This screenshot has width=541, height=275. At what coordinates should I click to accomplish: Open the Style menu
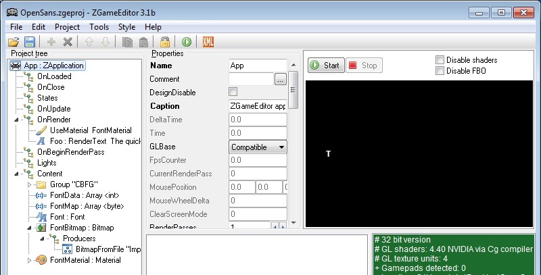click(126, 27)
